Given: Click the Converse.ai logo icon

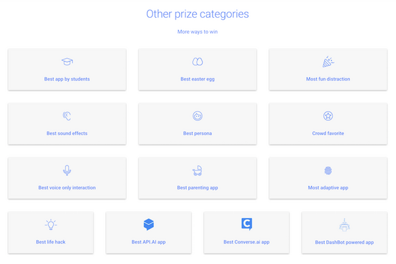Looking at the screenshot, I should (x=247, y=224).
